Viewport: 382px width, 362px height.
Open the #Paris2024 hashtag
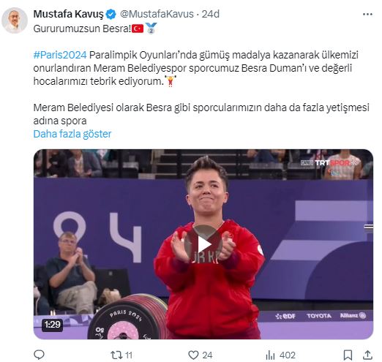[x=60, y=55]
